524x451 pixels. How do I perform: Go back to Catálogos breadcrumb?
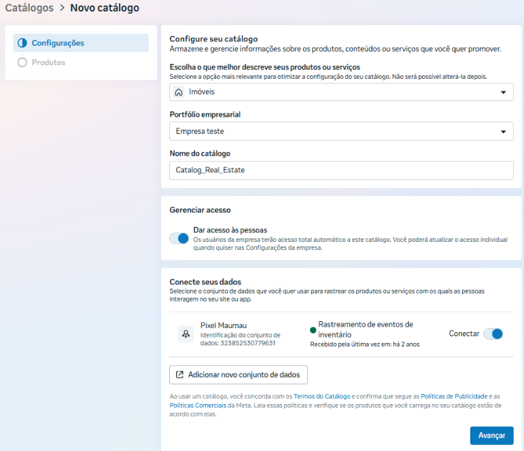[29, 7]
